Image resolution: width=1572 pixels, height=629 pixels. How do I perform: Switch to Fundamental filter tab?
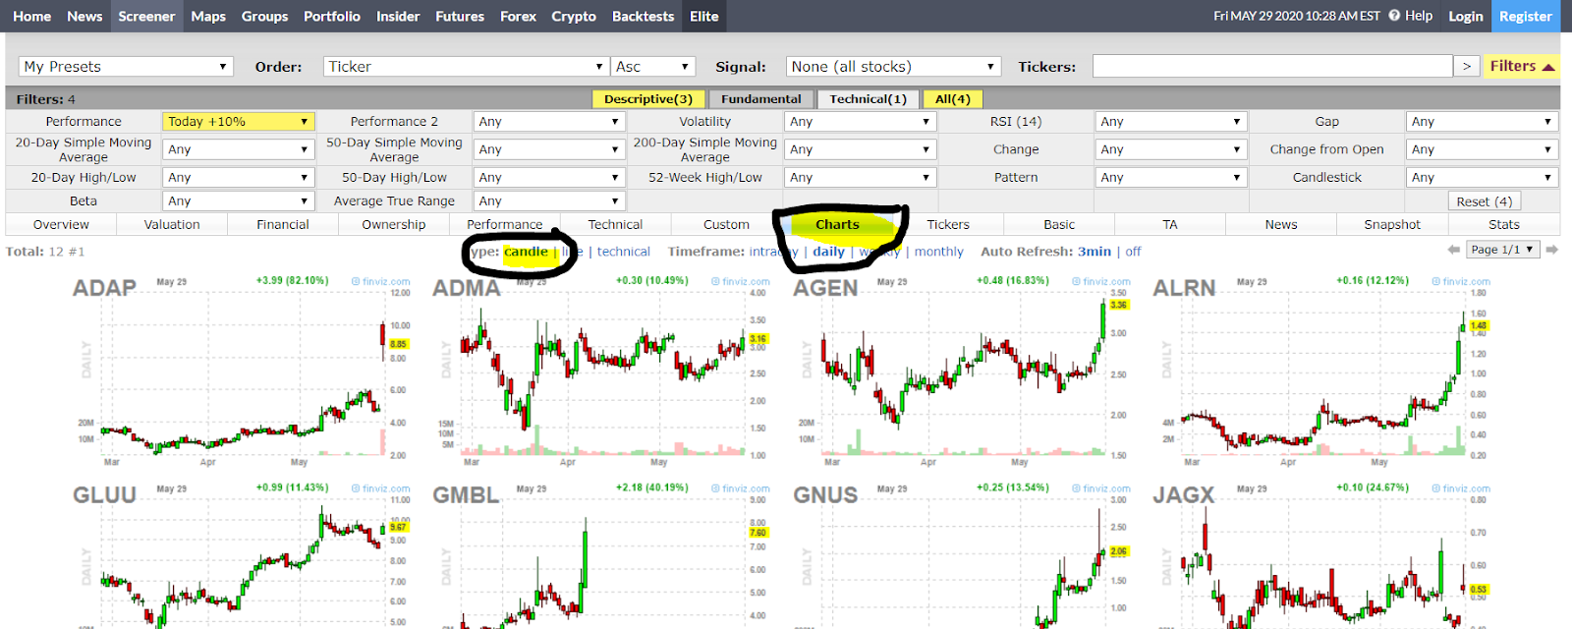pos(761,98)
